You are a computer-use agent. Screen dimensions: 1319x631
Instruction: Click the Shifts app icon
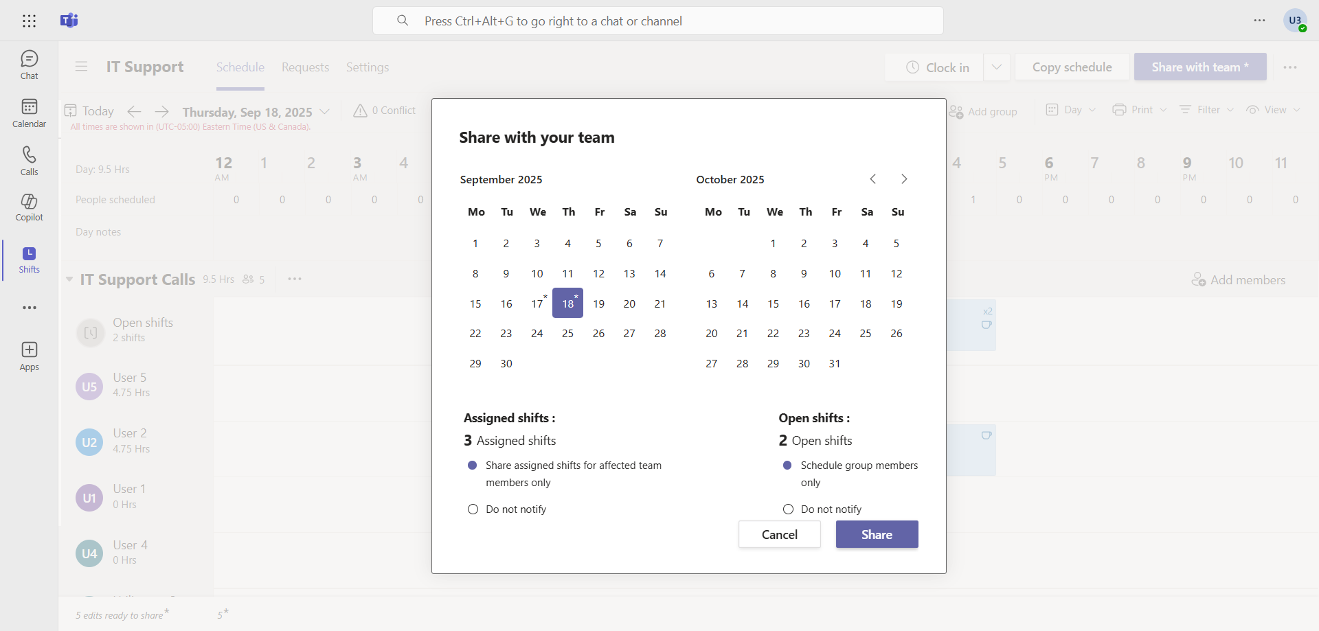pyautogui.click(x=29, y=260)
